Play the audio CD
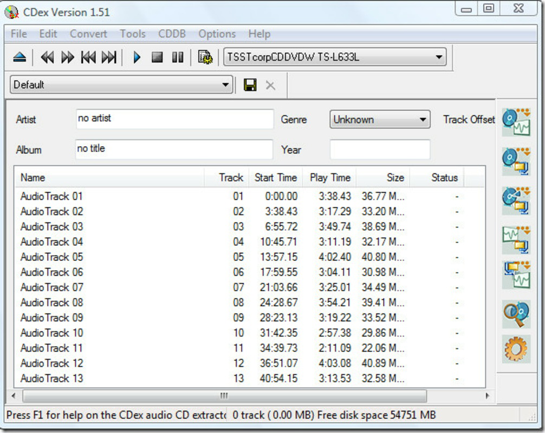 (x=137, y=57)
